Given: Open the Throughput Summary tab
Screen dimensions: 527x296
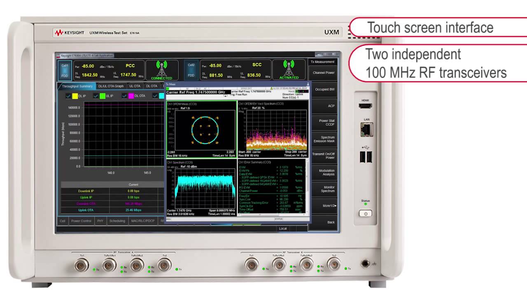Looking at the screenshot, I should (77, 86).
